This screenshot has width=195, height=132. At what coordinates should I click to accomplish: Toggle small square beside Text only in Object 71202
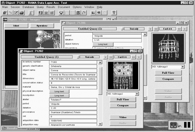pos(78,57)
